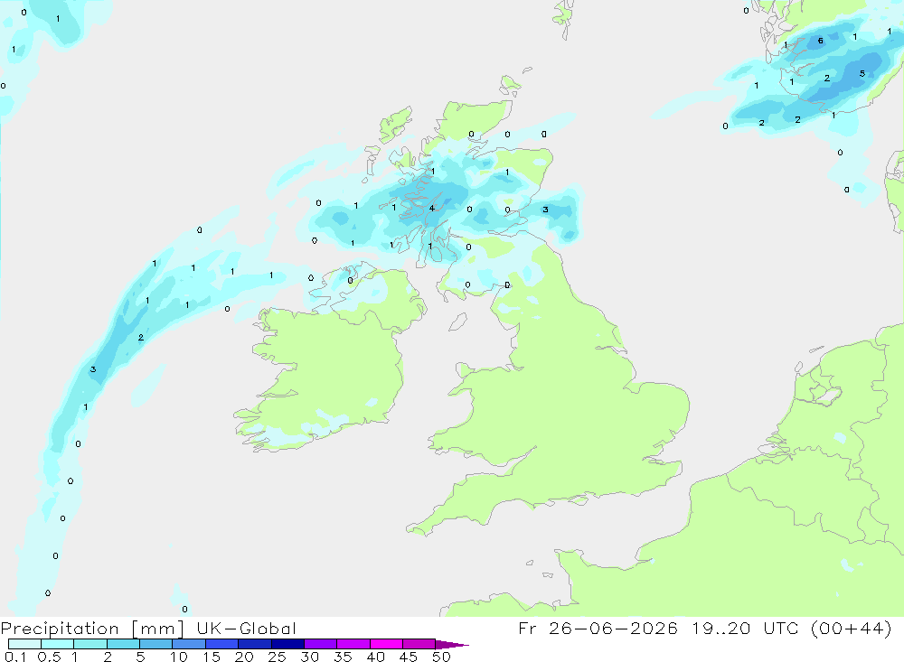This screenshot has height=662, width=904.
Task: Click the legend label "40"
Action: pyautogui.click(x=375, y=657)
